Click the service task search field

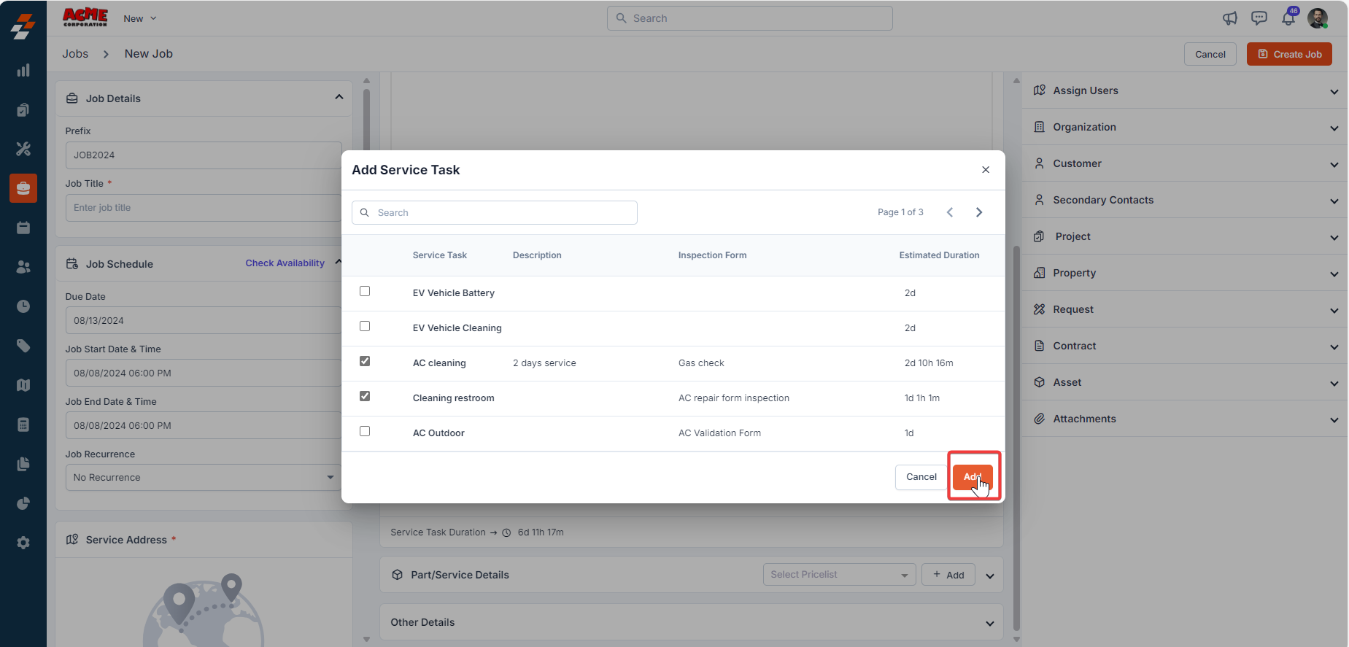pyautogui.click(x=495, y=213)
